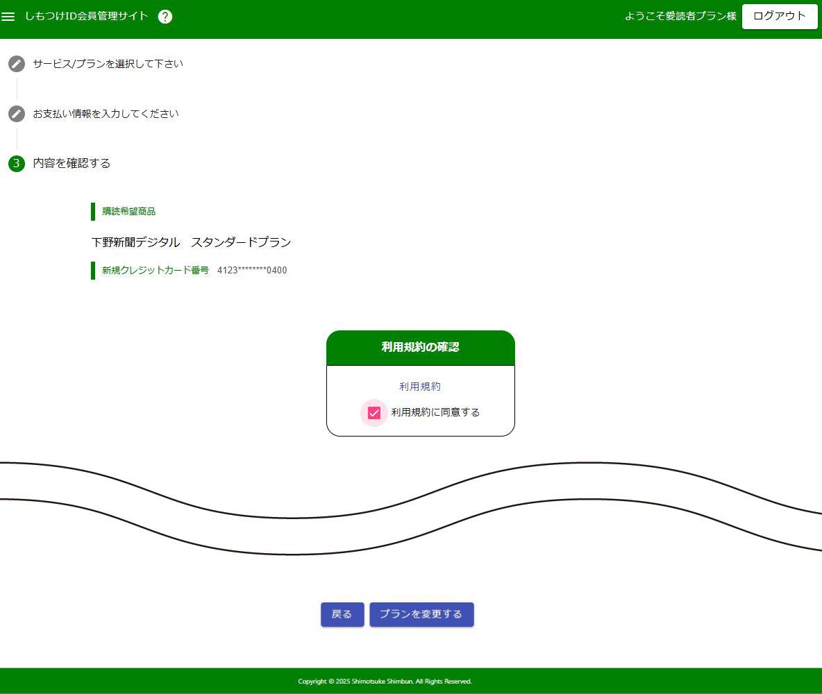Click the 戻る button
The height and width of the screenshot is (694, 822).
coord(342,614)
